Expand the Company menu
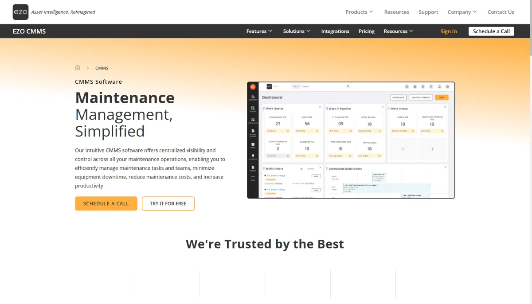The image size is (532, 304). tap(462, 12)
